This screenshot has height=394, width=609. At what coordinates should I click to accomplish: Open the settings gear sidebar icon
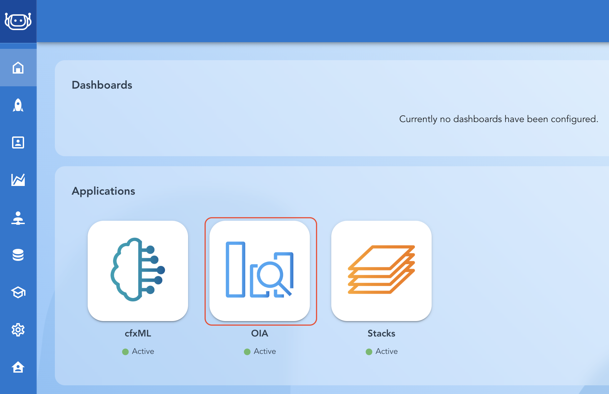[x=18, y=330]
